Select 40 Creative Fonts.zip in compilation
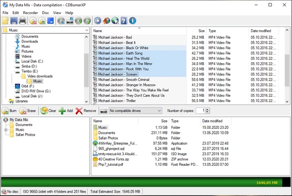Viewport: 292px width, 196px height. [x=113, y=159]
